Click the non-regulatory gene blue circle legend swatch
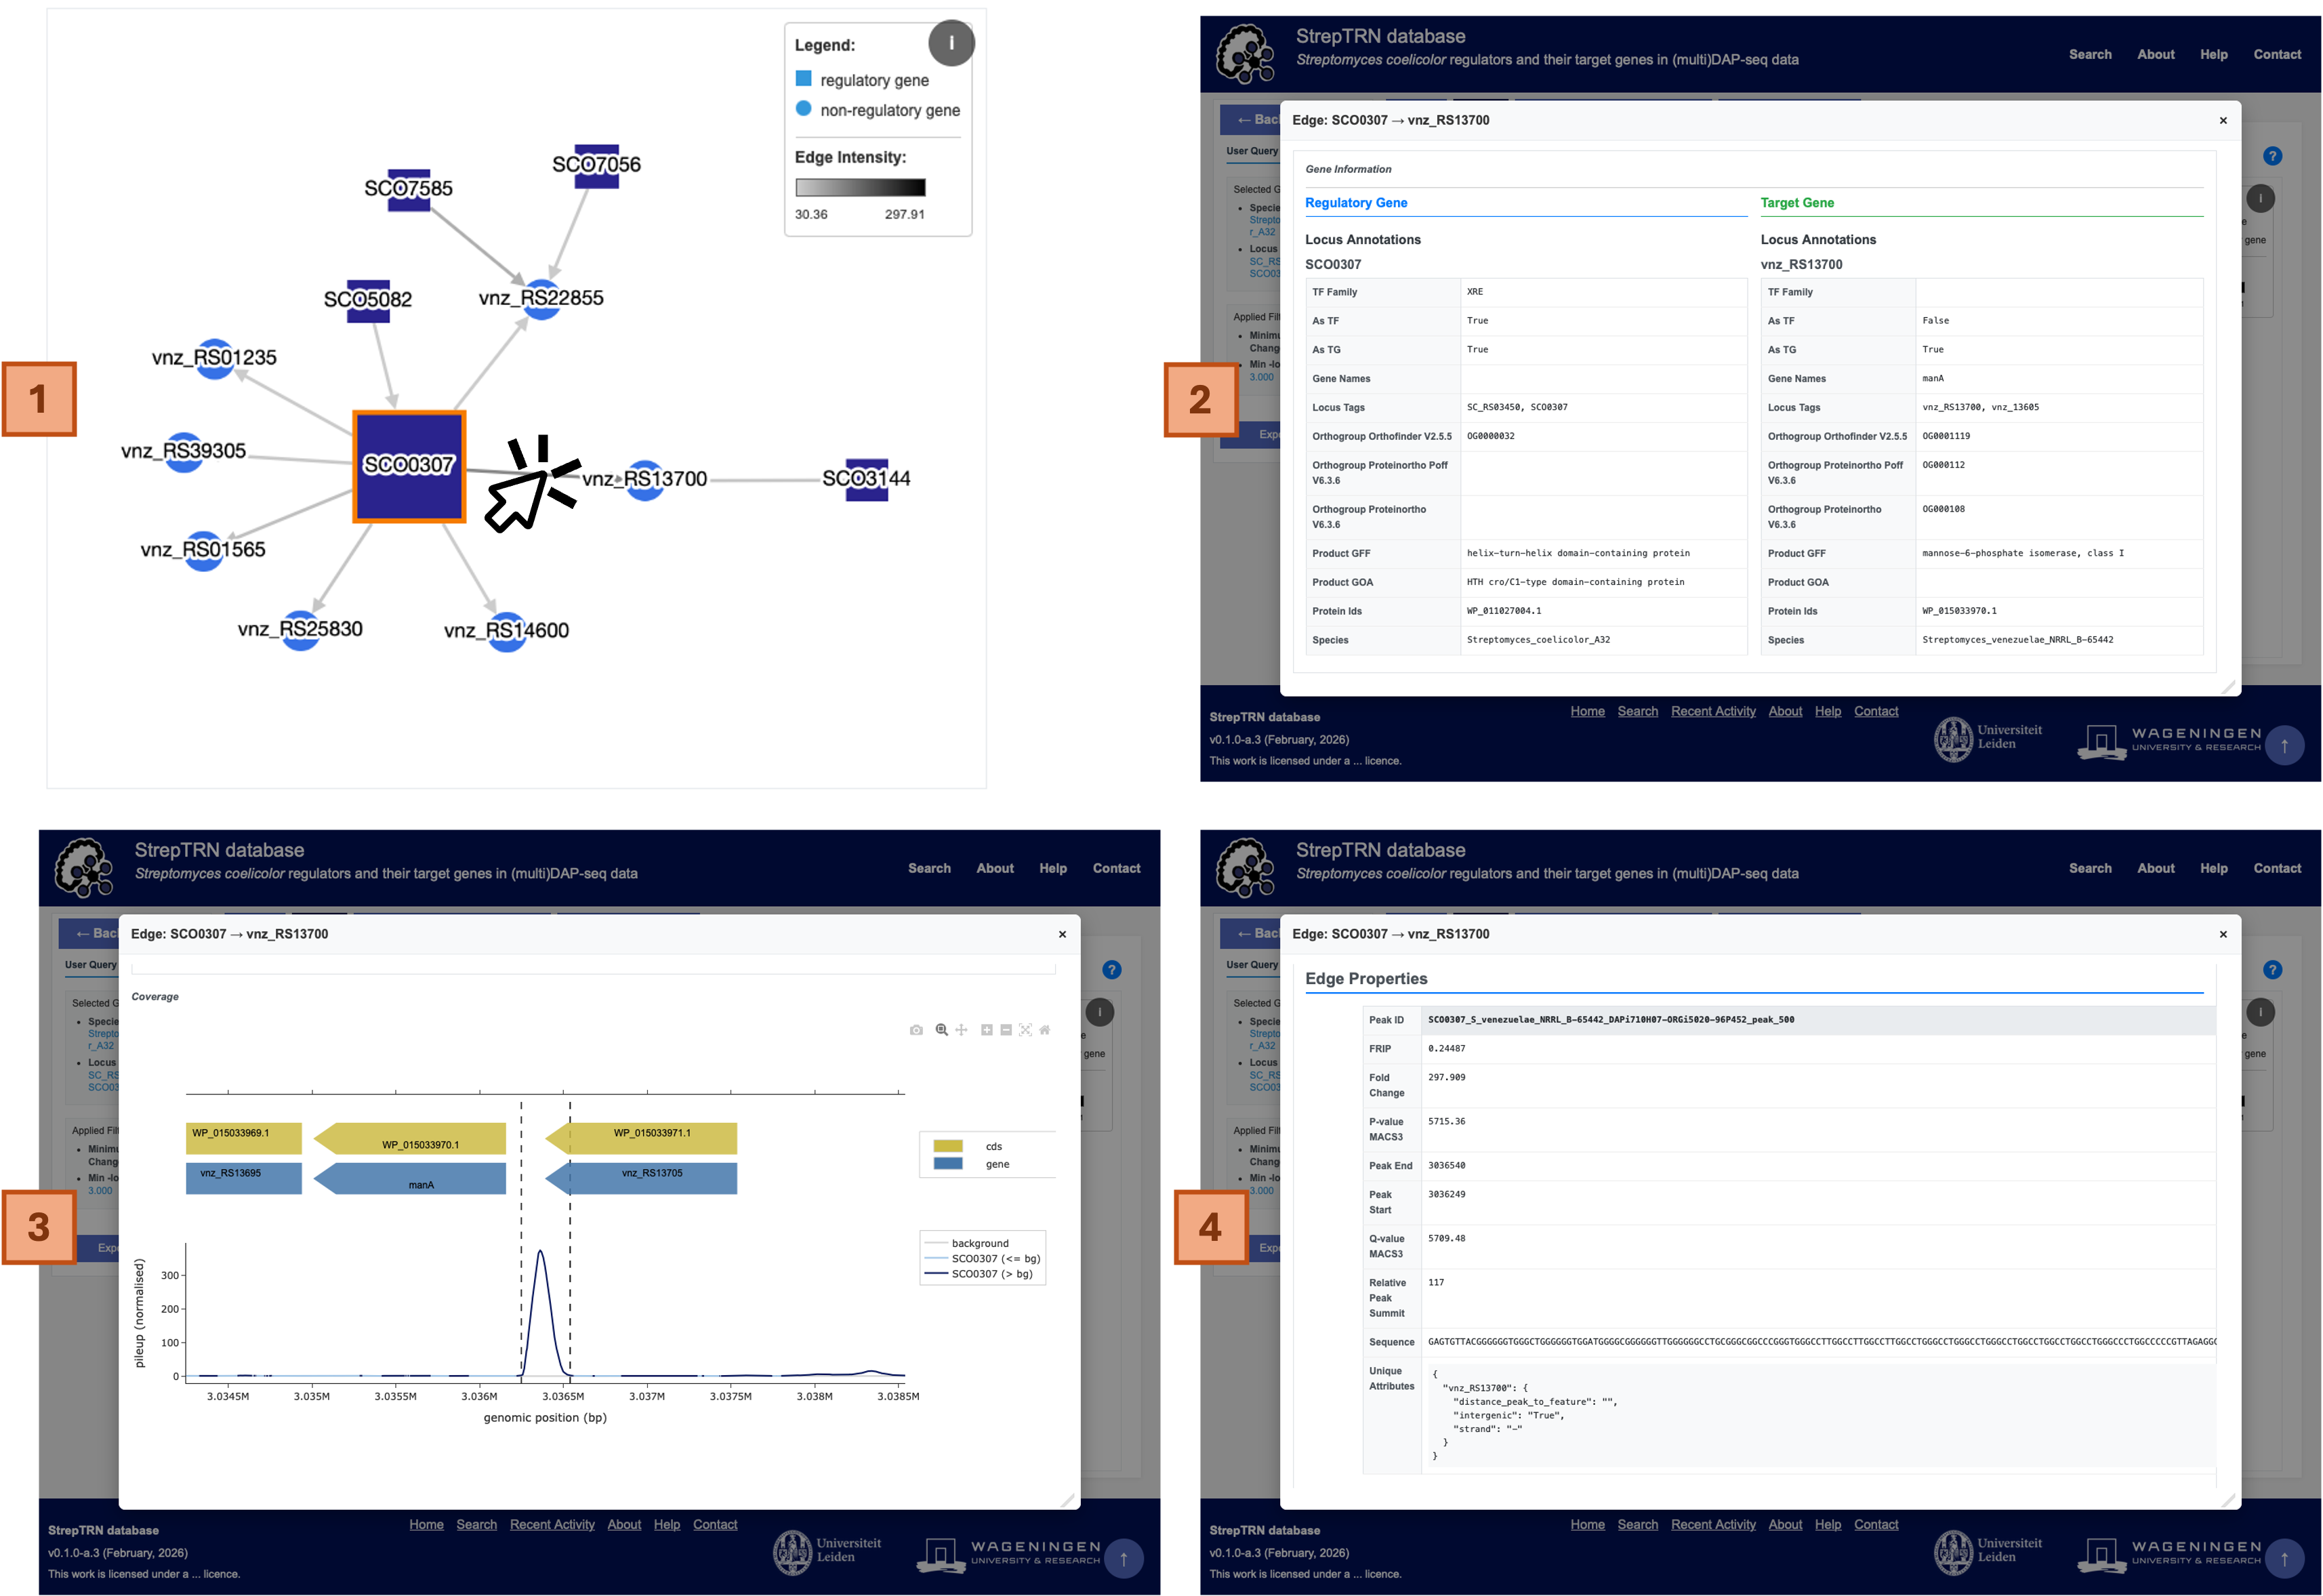 [x=803, y=108]
